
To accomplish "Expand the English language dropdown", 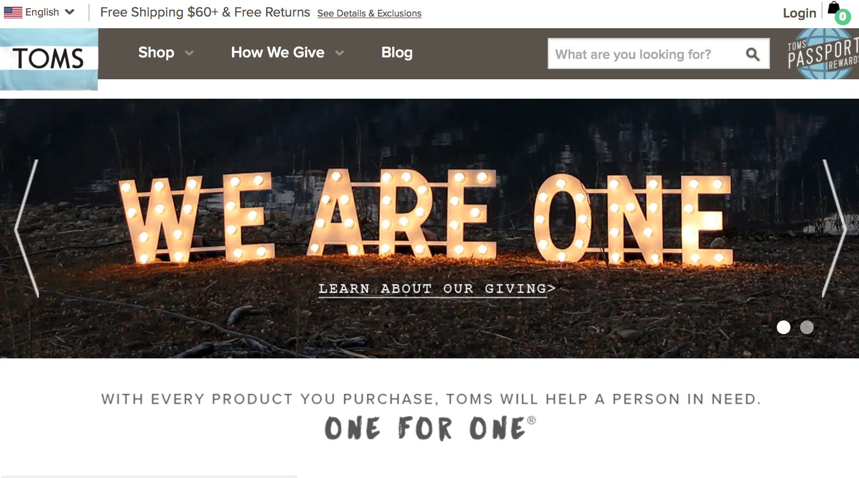I will [70, 12].
